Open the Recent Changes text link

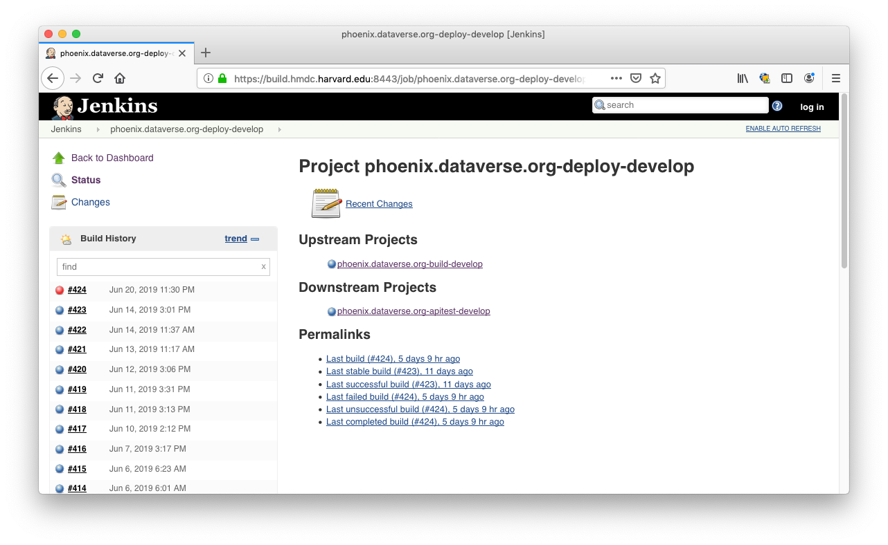coord(379,204)
